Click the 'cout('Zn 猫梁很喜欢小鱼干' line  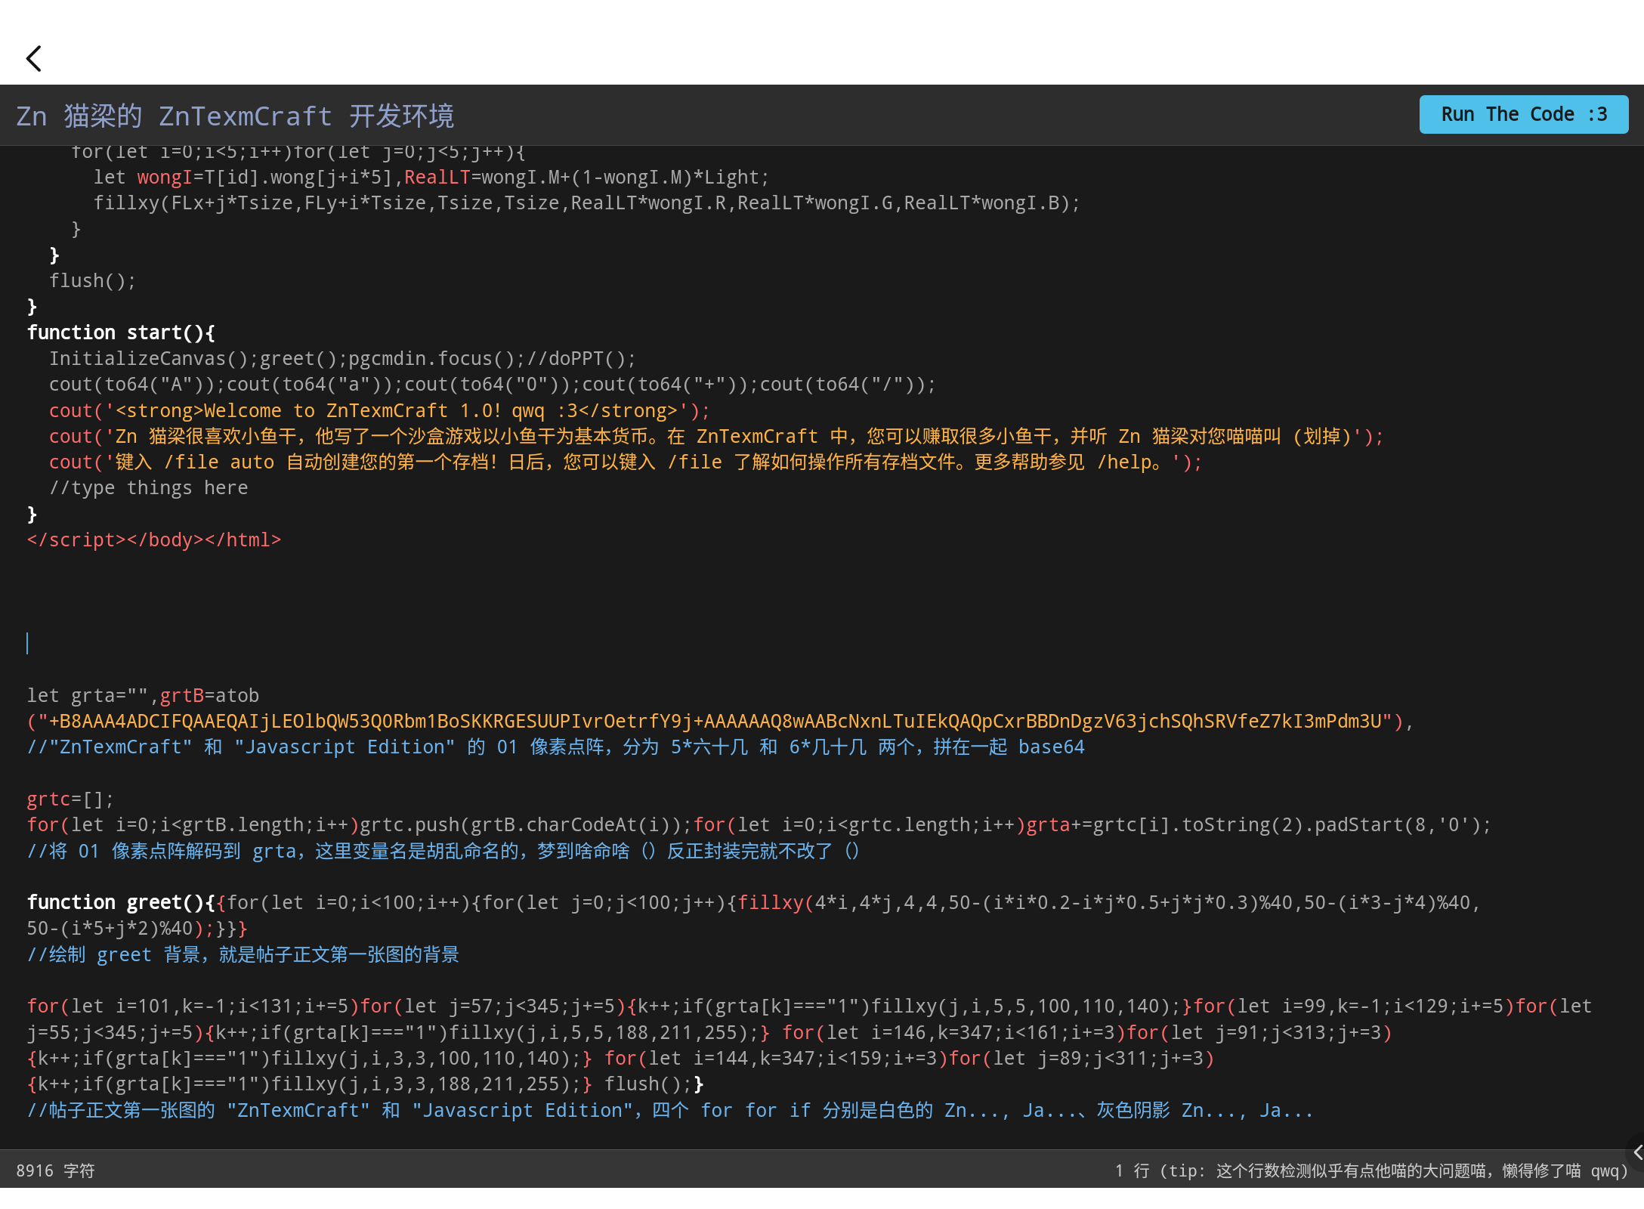click(716, 437)
